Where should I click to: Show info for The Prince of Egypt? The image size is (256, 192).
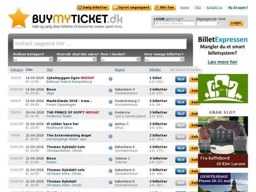pyautogui.click(x=111, y=113)
